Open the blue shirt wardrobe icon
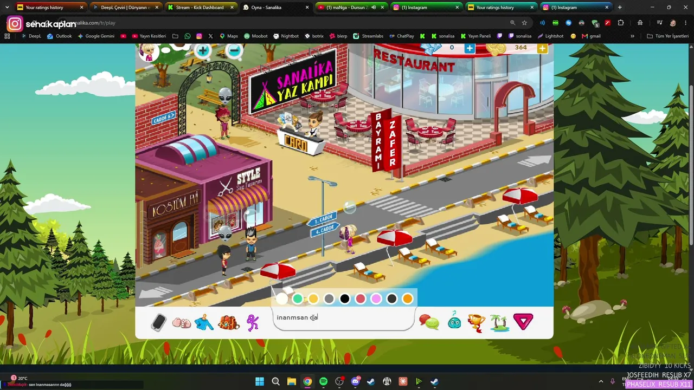 pyautogui.click(x=204, y=323)
